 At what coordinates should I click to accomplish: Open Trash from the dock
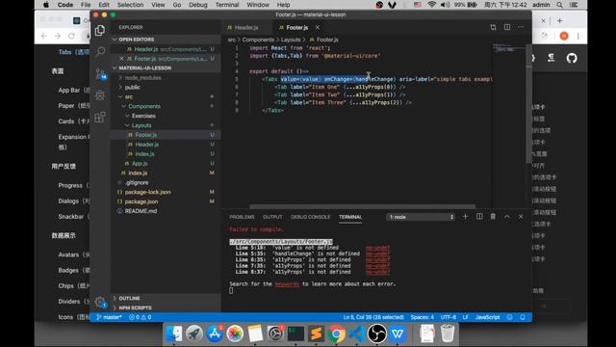click(x=448, y=334)
